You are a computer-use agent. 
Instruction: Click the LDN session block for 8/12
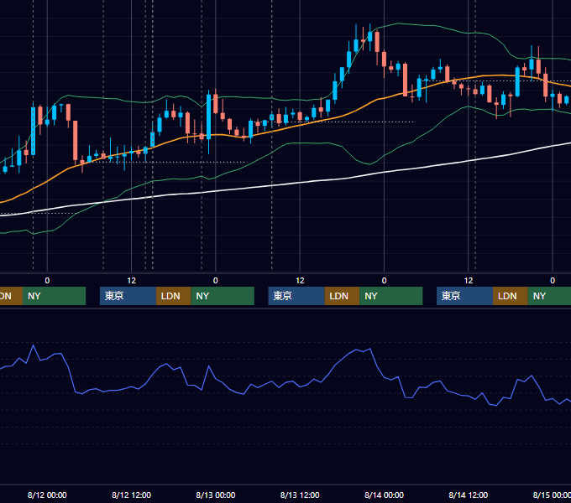pos(173,296)
